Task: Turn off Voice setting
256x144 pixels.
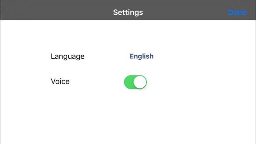Action: point(136,82)
